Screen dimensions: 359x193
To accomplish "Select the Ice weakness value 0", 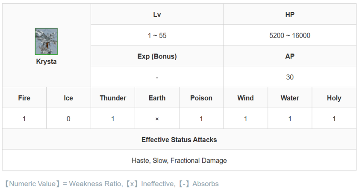I will pos(68,119).
